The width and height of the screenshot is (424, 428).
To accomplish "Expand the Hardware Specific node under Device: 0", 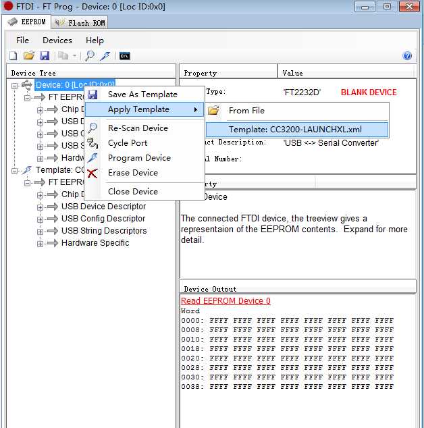I will [x=40, y=159].
